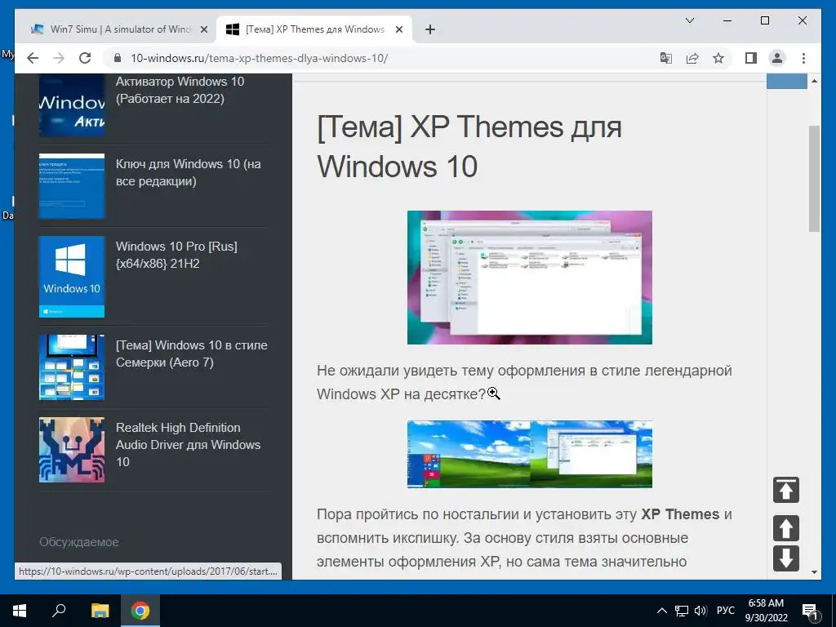
Task: Click the Активатор Windows 10 thumbnail
Action: point(72,105)
